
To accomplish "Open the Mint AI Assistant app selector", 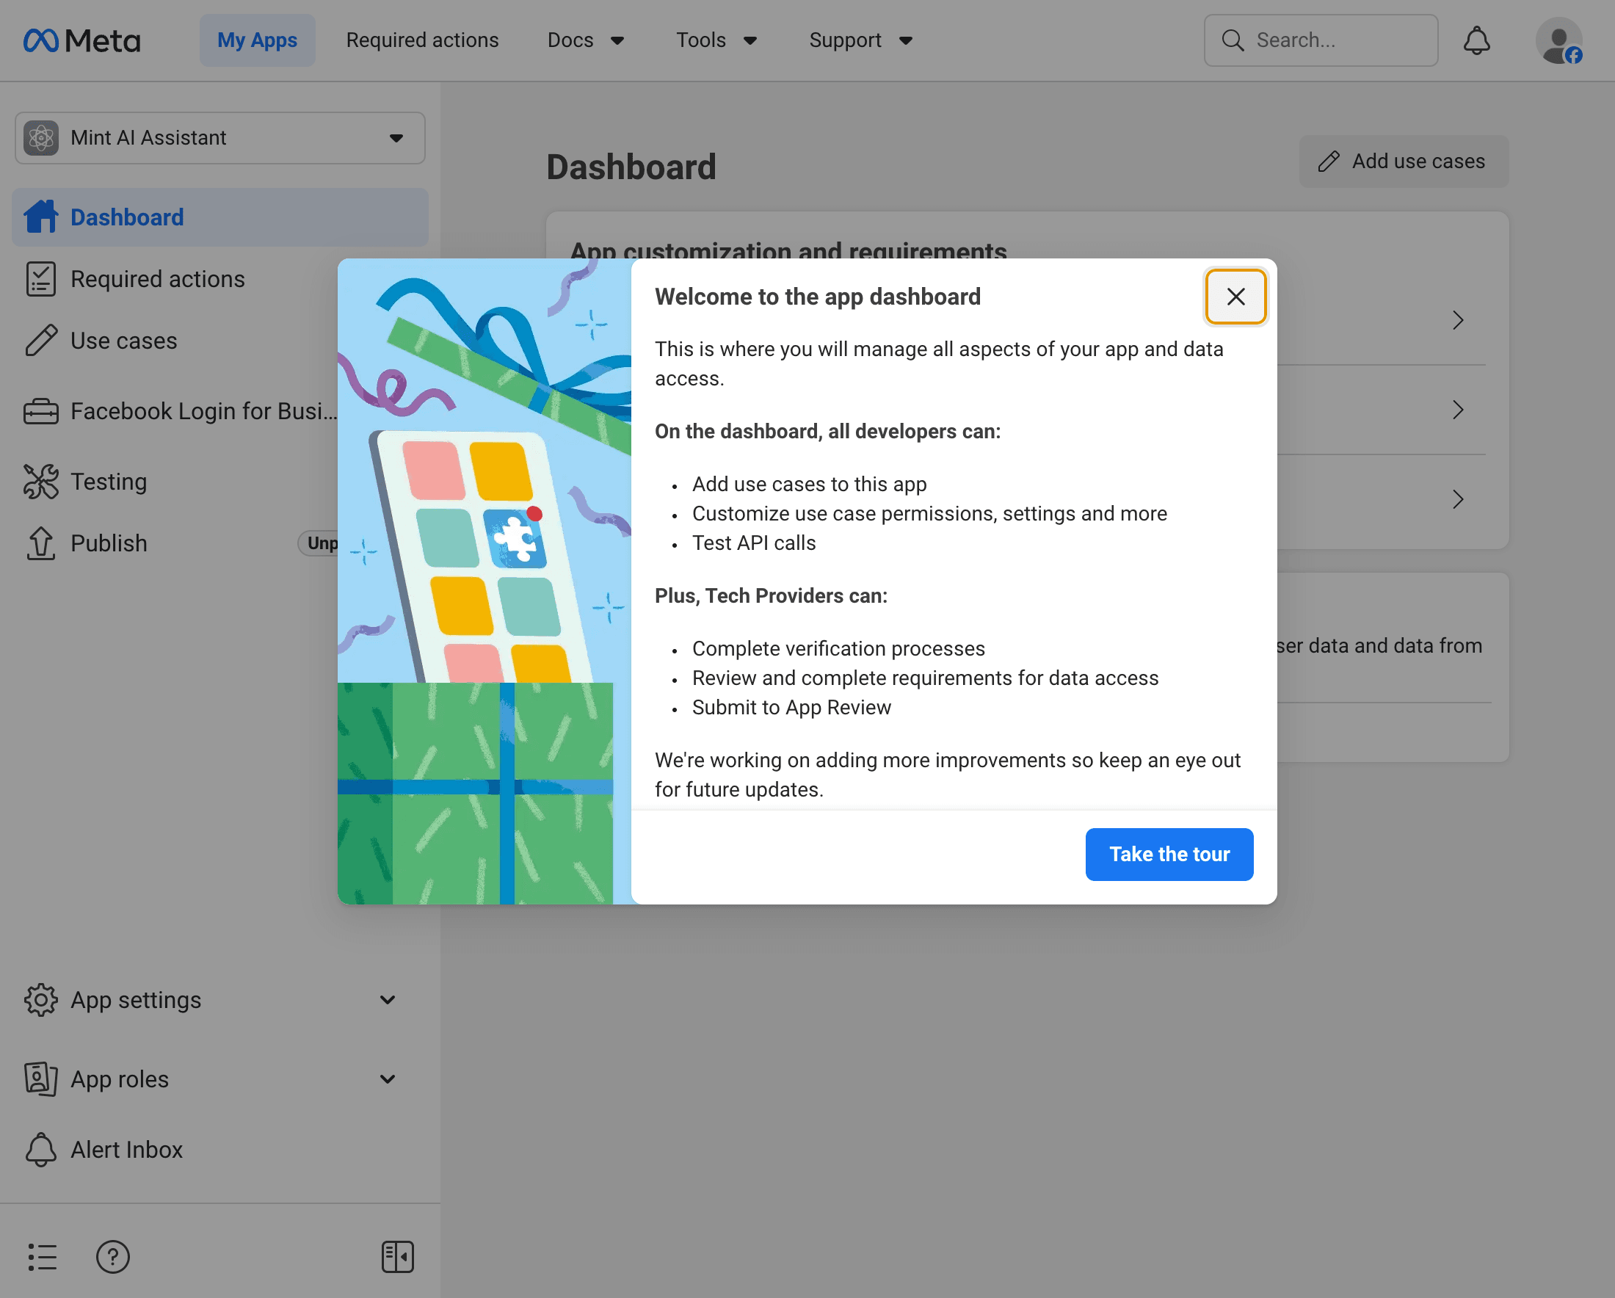I will (220, 138).
